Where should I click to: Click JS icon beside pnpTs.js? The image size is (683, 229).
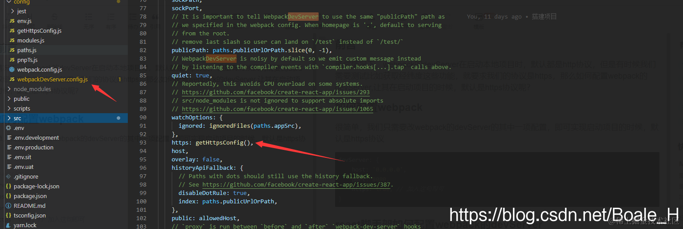coord(12,60)
